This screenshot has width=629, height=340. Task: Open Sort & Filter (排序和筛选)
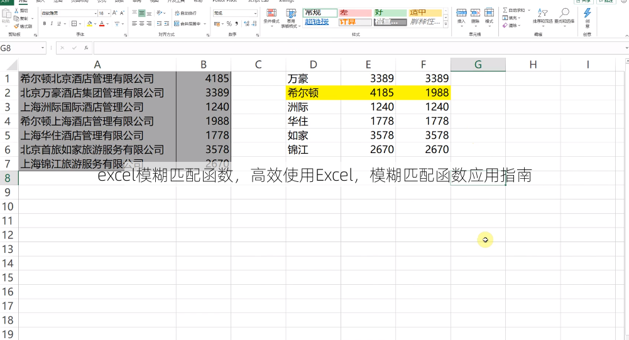(x=543, y=16)
